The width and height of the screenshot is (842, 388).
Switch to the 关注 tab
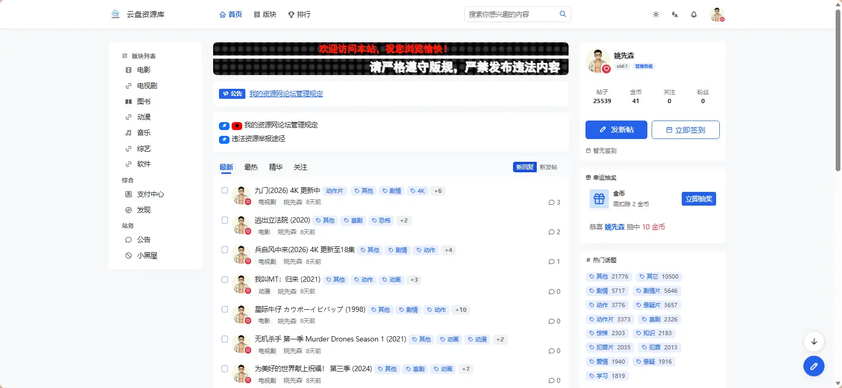pyautogui.click(x=300, y=167)
